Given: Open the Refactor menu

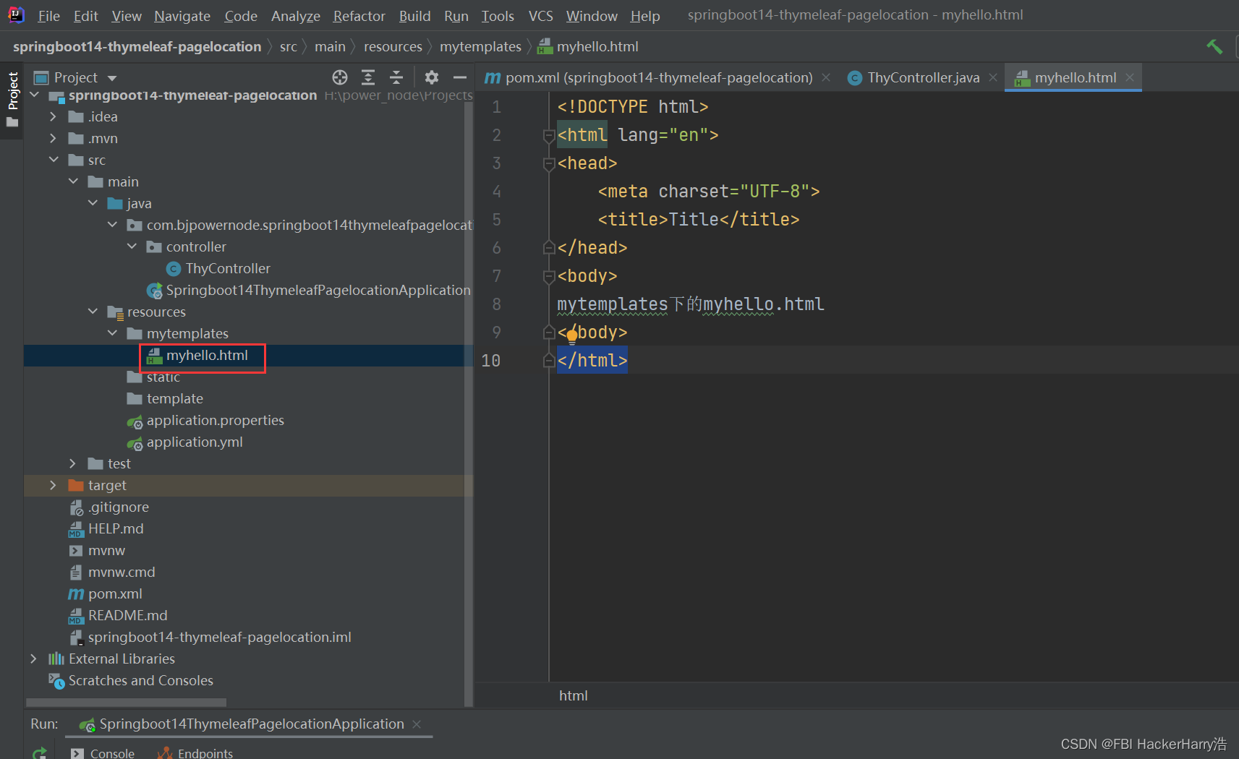Looking at the screenshot, I should click(359, 16).
